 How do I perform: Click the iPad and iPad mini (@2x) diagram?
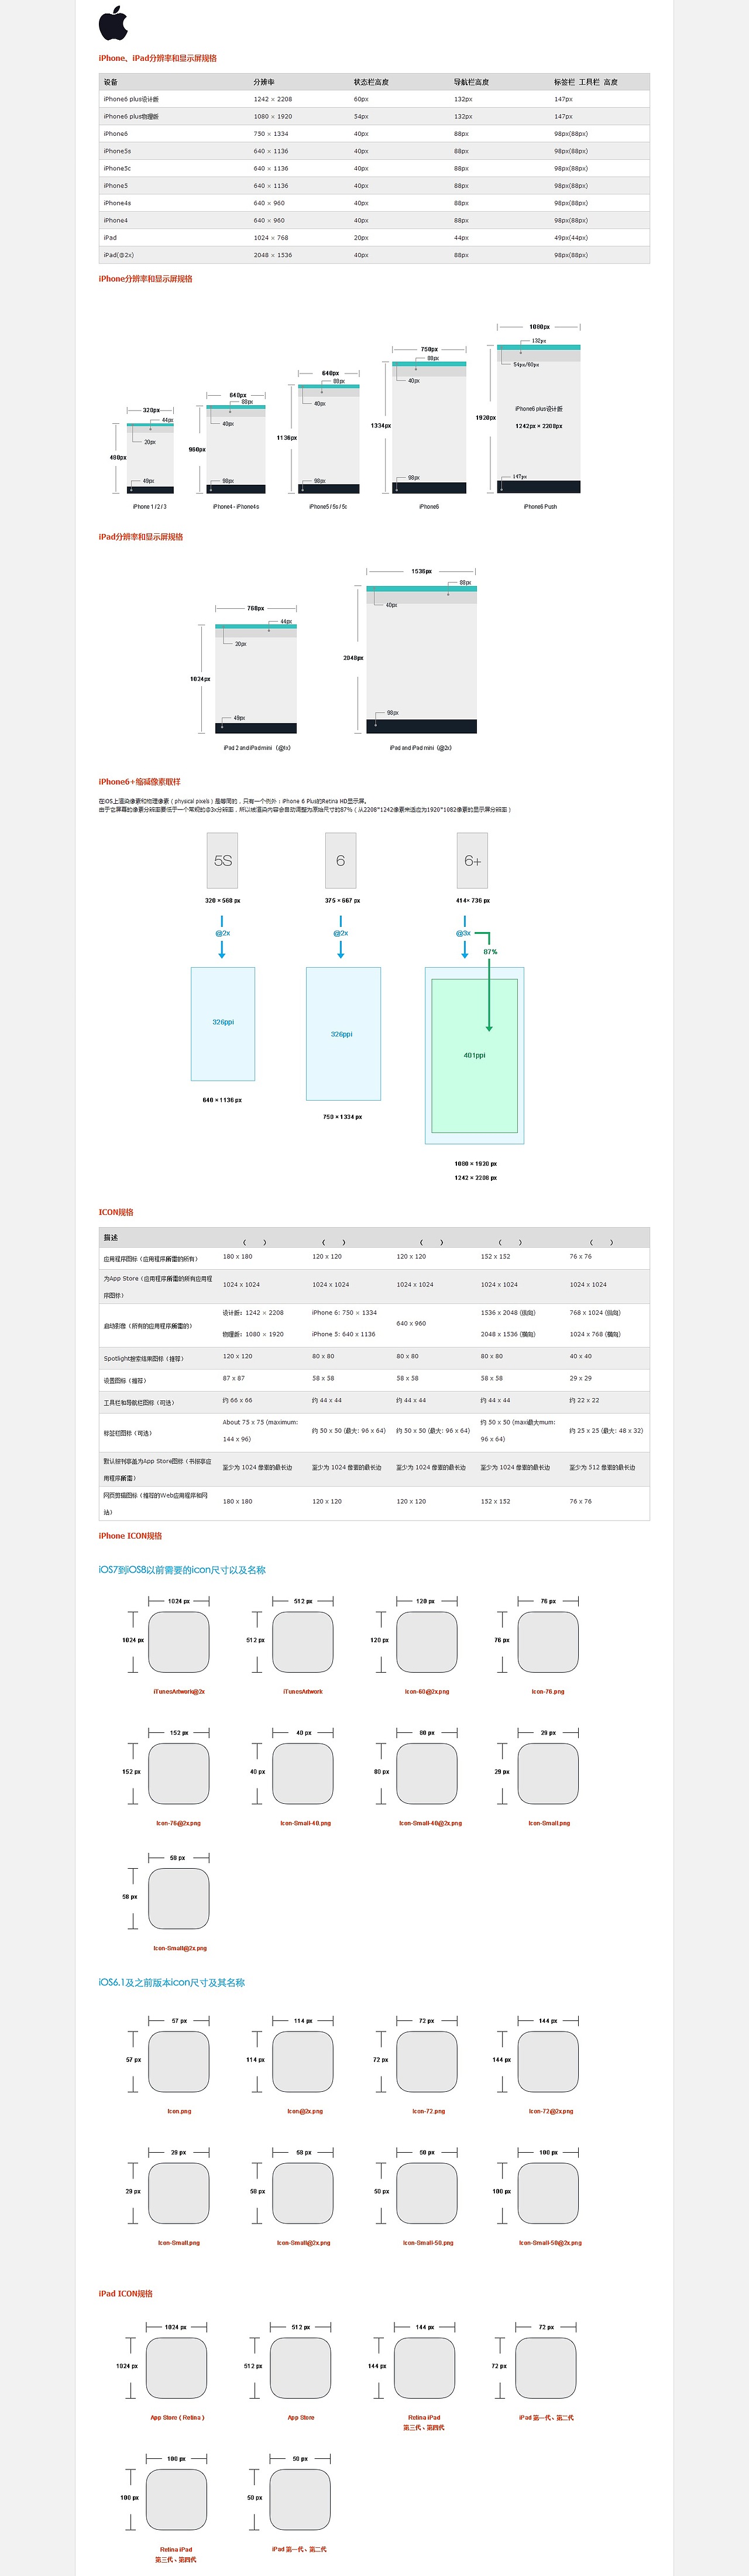(x=421, y=659)
